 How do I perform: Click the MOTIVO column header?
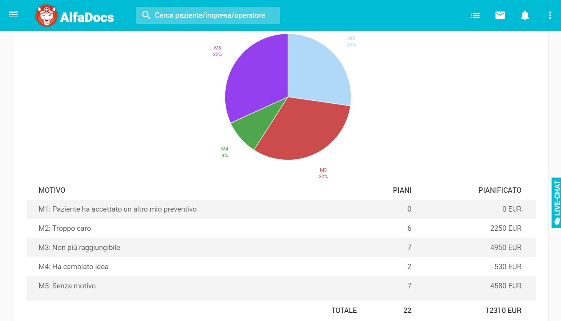[x=52, y=190]
